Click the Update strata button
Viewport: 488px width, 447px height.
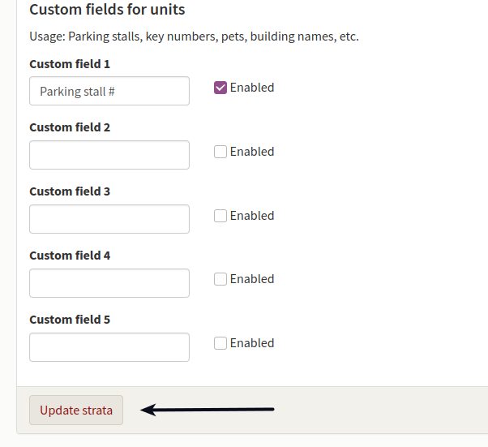(x=76, y=410)
